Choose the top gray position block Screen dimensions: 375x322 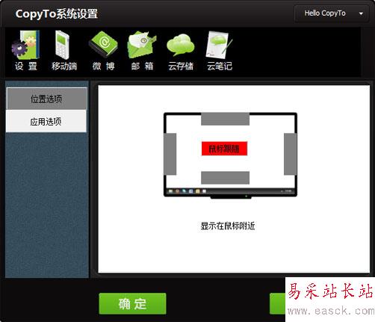[x=226, y=119]
